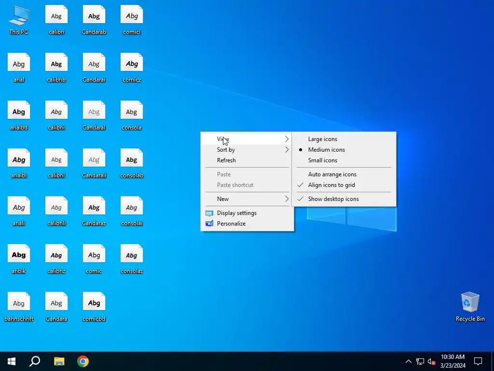Screen dimensions: 494x371
Task: Select the calibrii font file icon
Action: (x=56, y=115)
